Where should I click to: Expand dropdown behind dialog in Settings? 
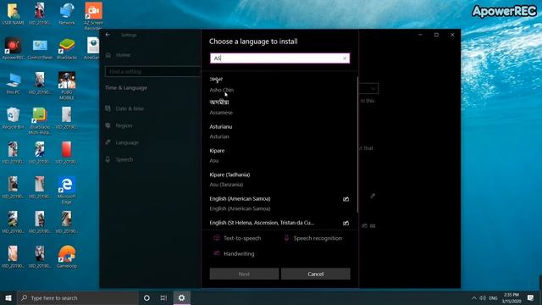coord(373,89)
